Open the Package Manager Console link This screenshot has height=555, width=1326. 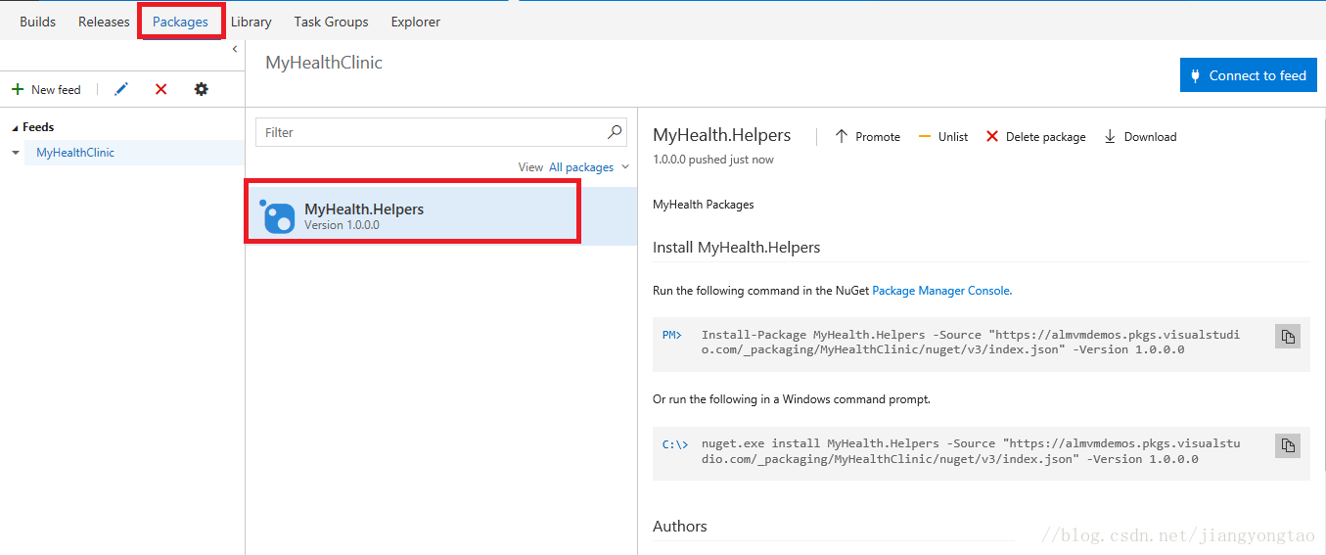click(x=941, y=291)
